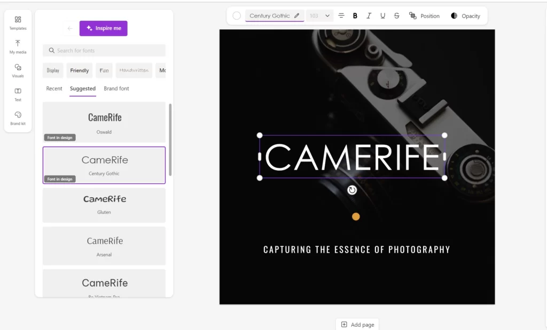The width and height of the screenshot is (547, 330).
Task: Choose the Arsenal font card
Action: pos(104,246)
